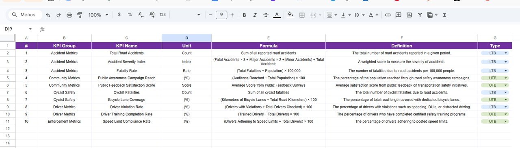Click the Redo arrow icon
520x148 pixels.
click(58, 15)
